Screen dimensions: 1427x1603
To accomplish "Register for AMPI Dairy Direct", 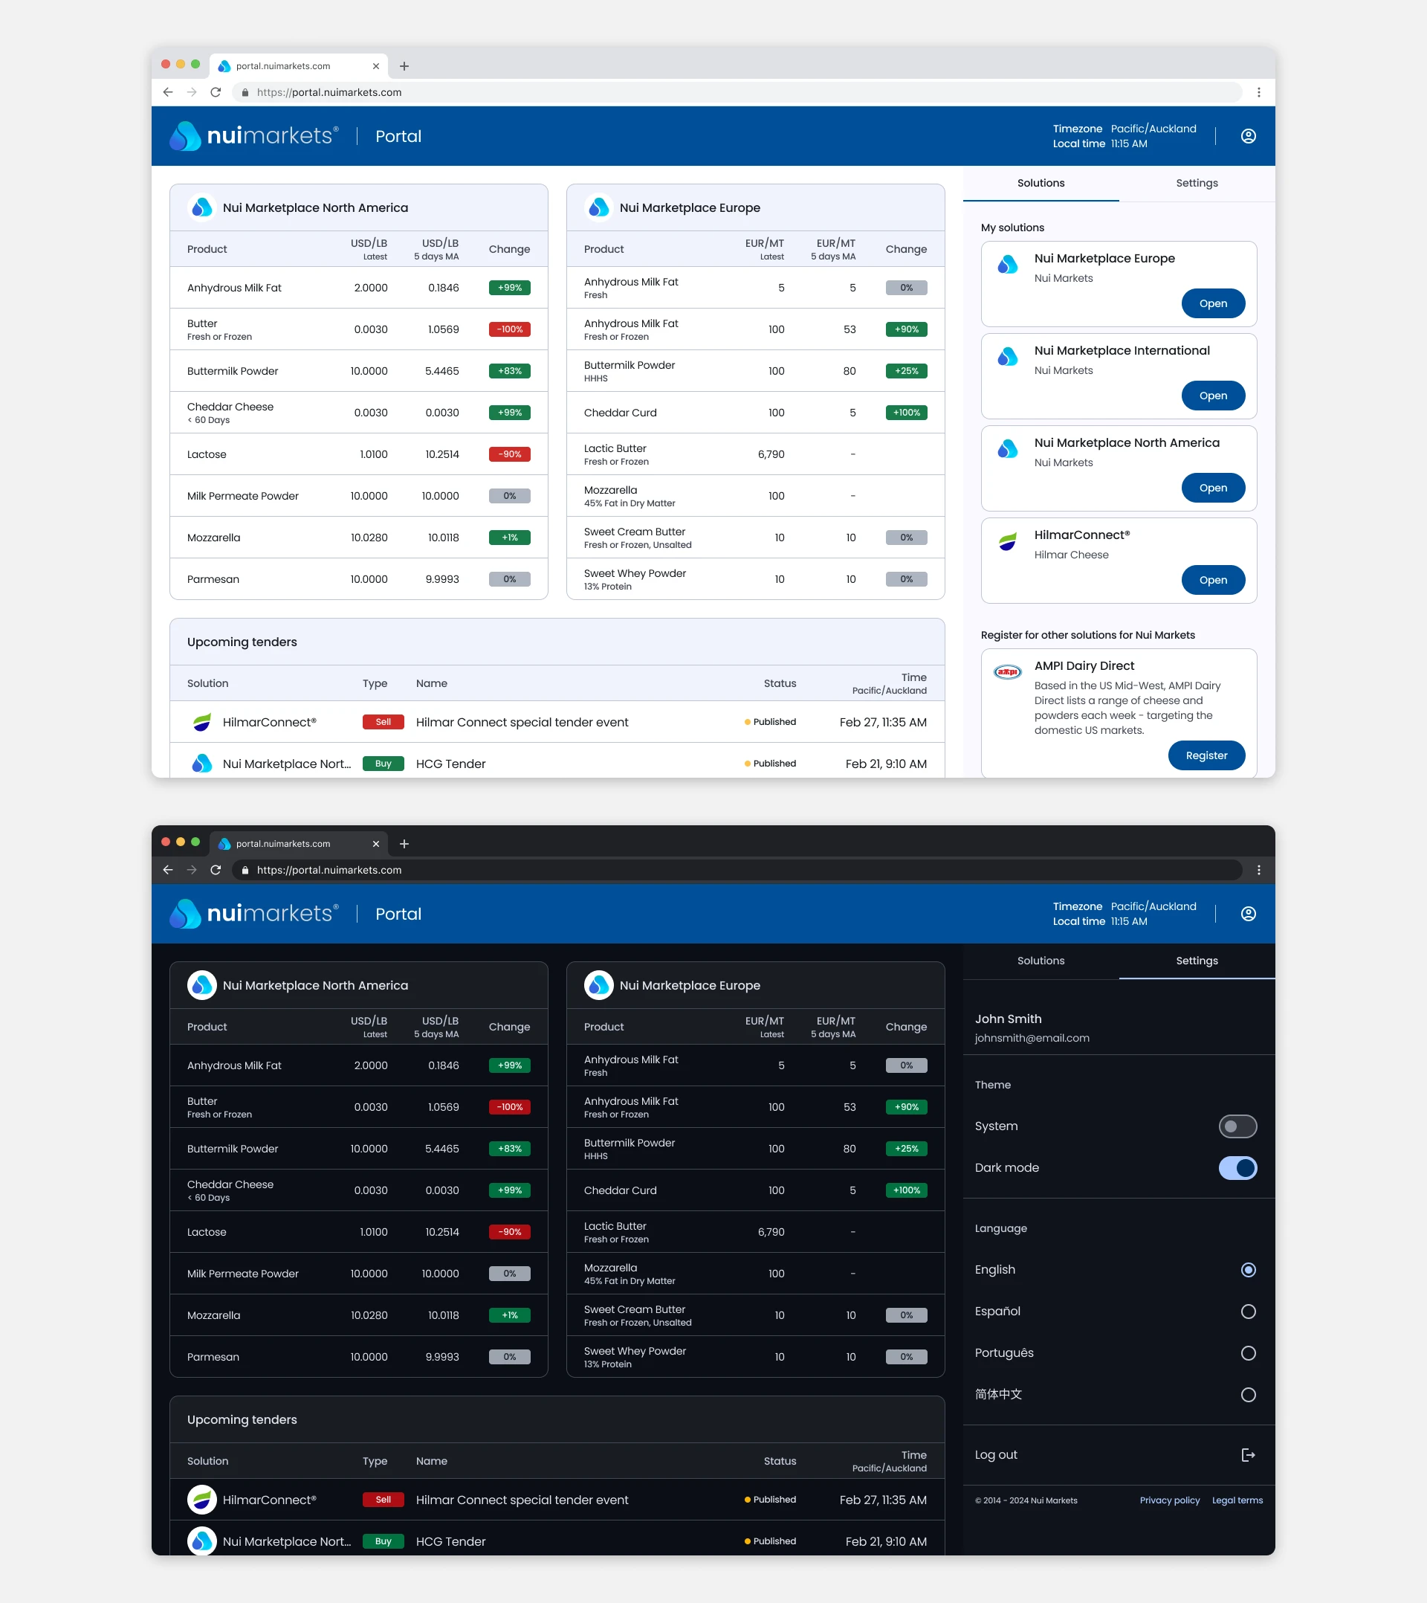I will point(1206,755).
